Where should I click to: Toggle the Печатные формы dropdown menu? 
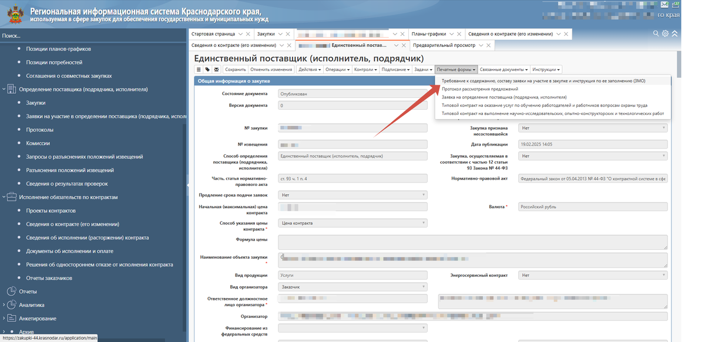pyautogui.click(x=456, y=69)
